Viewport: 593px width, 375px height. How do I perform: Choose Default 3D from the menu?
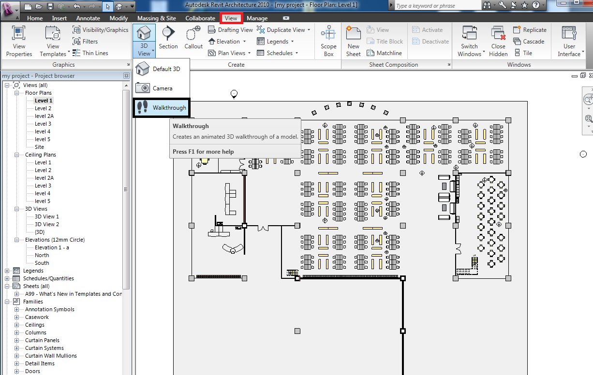(x=161, y=69)
